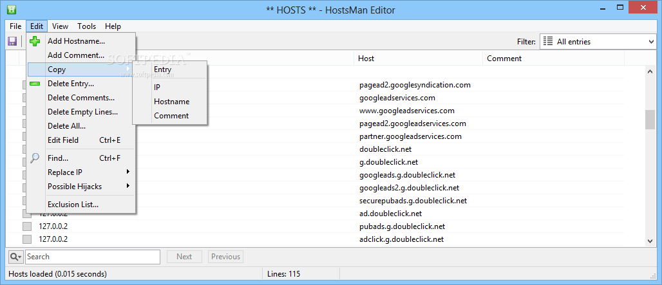Select ad.doubleclick.net host entry
This screenshot has height=285, width=662.
tap(390, 214)
